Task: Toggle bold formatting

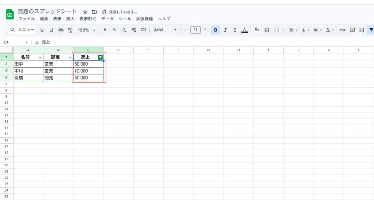Action: [215, 30]
